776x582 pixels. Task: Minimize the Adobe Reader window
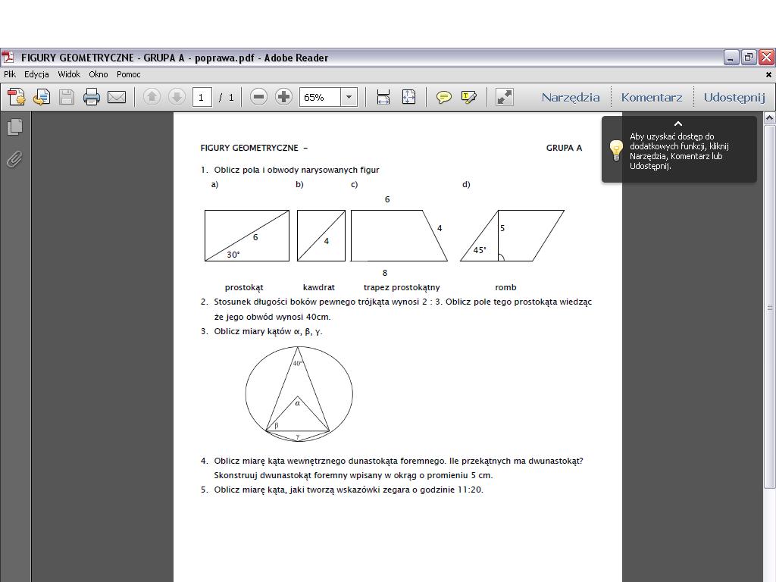click(731, 58)
